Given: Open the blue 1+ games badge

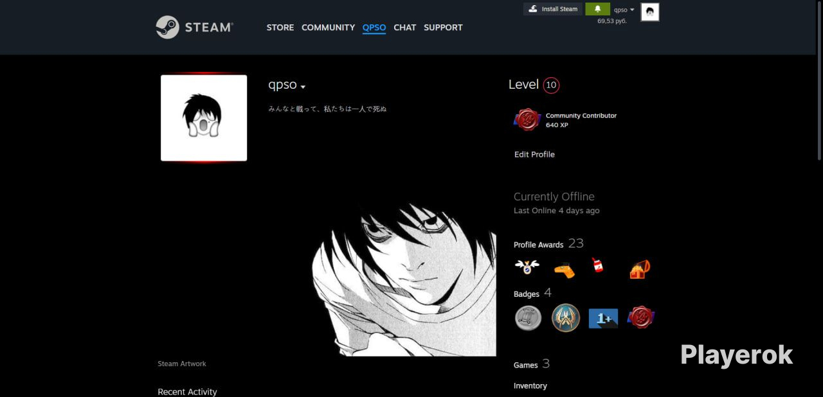Looking at the screenshot, I should click(x=603, y=318).
